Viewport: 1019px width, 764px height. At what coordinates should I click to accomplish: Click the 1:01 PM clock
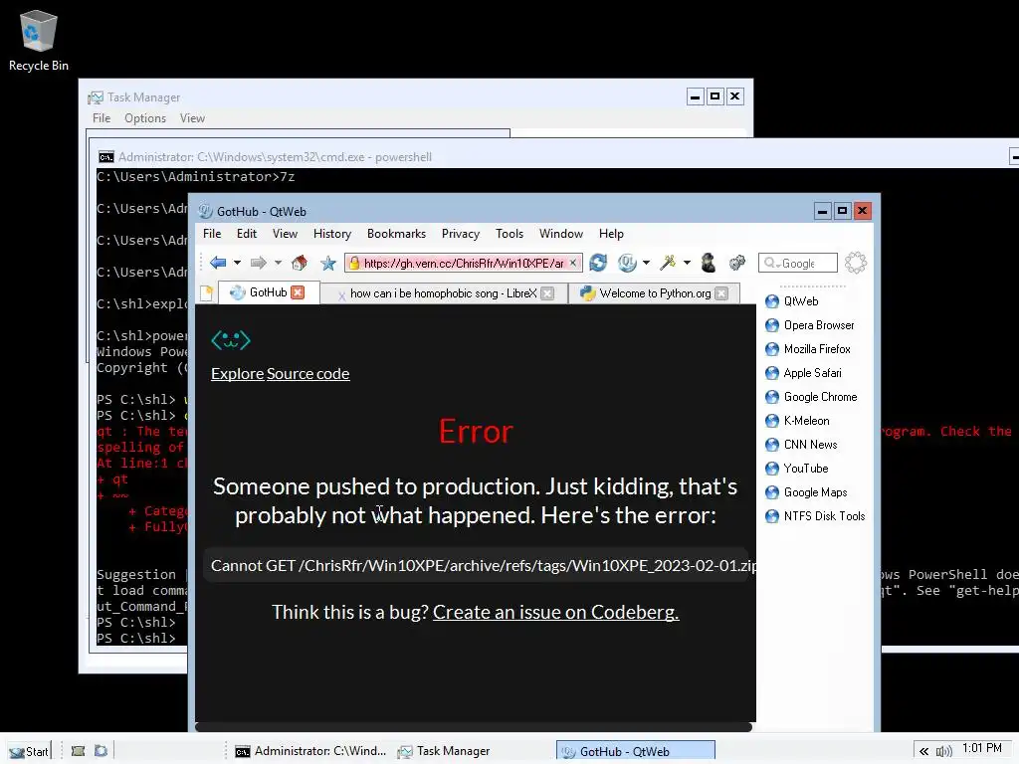pyautogui.click(x=982, y=748)
